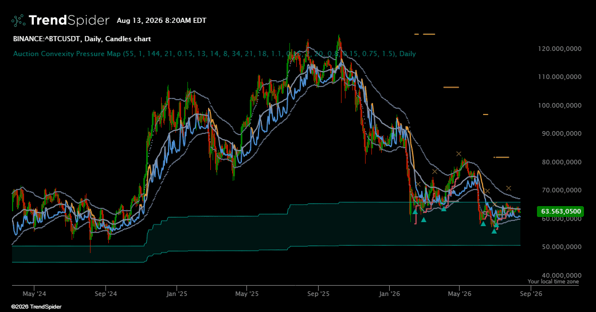
Task: Click the 100.000,0000 price axis label
Action: 559,105
